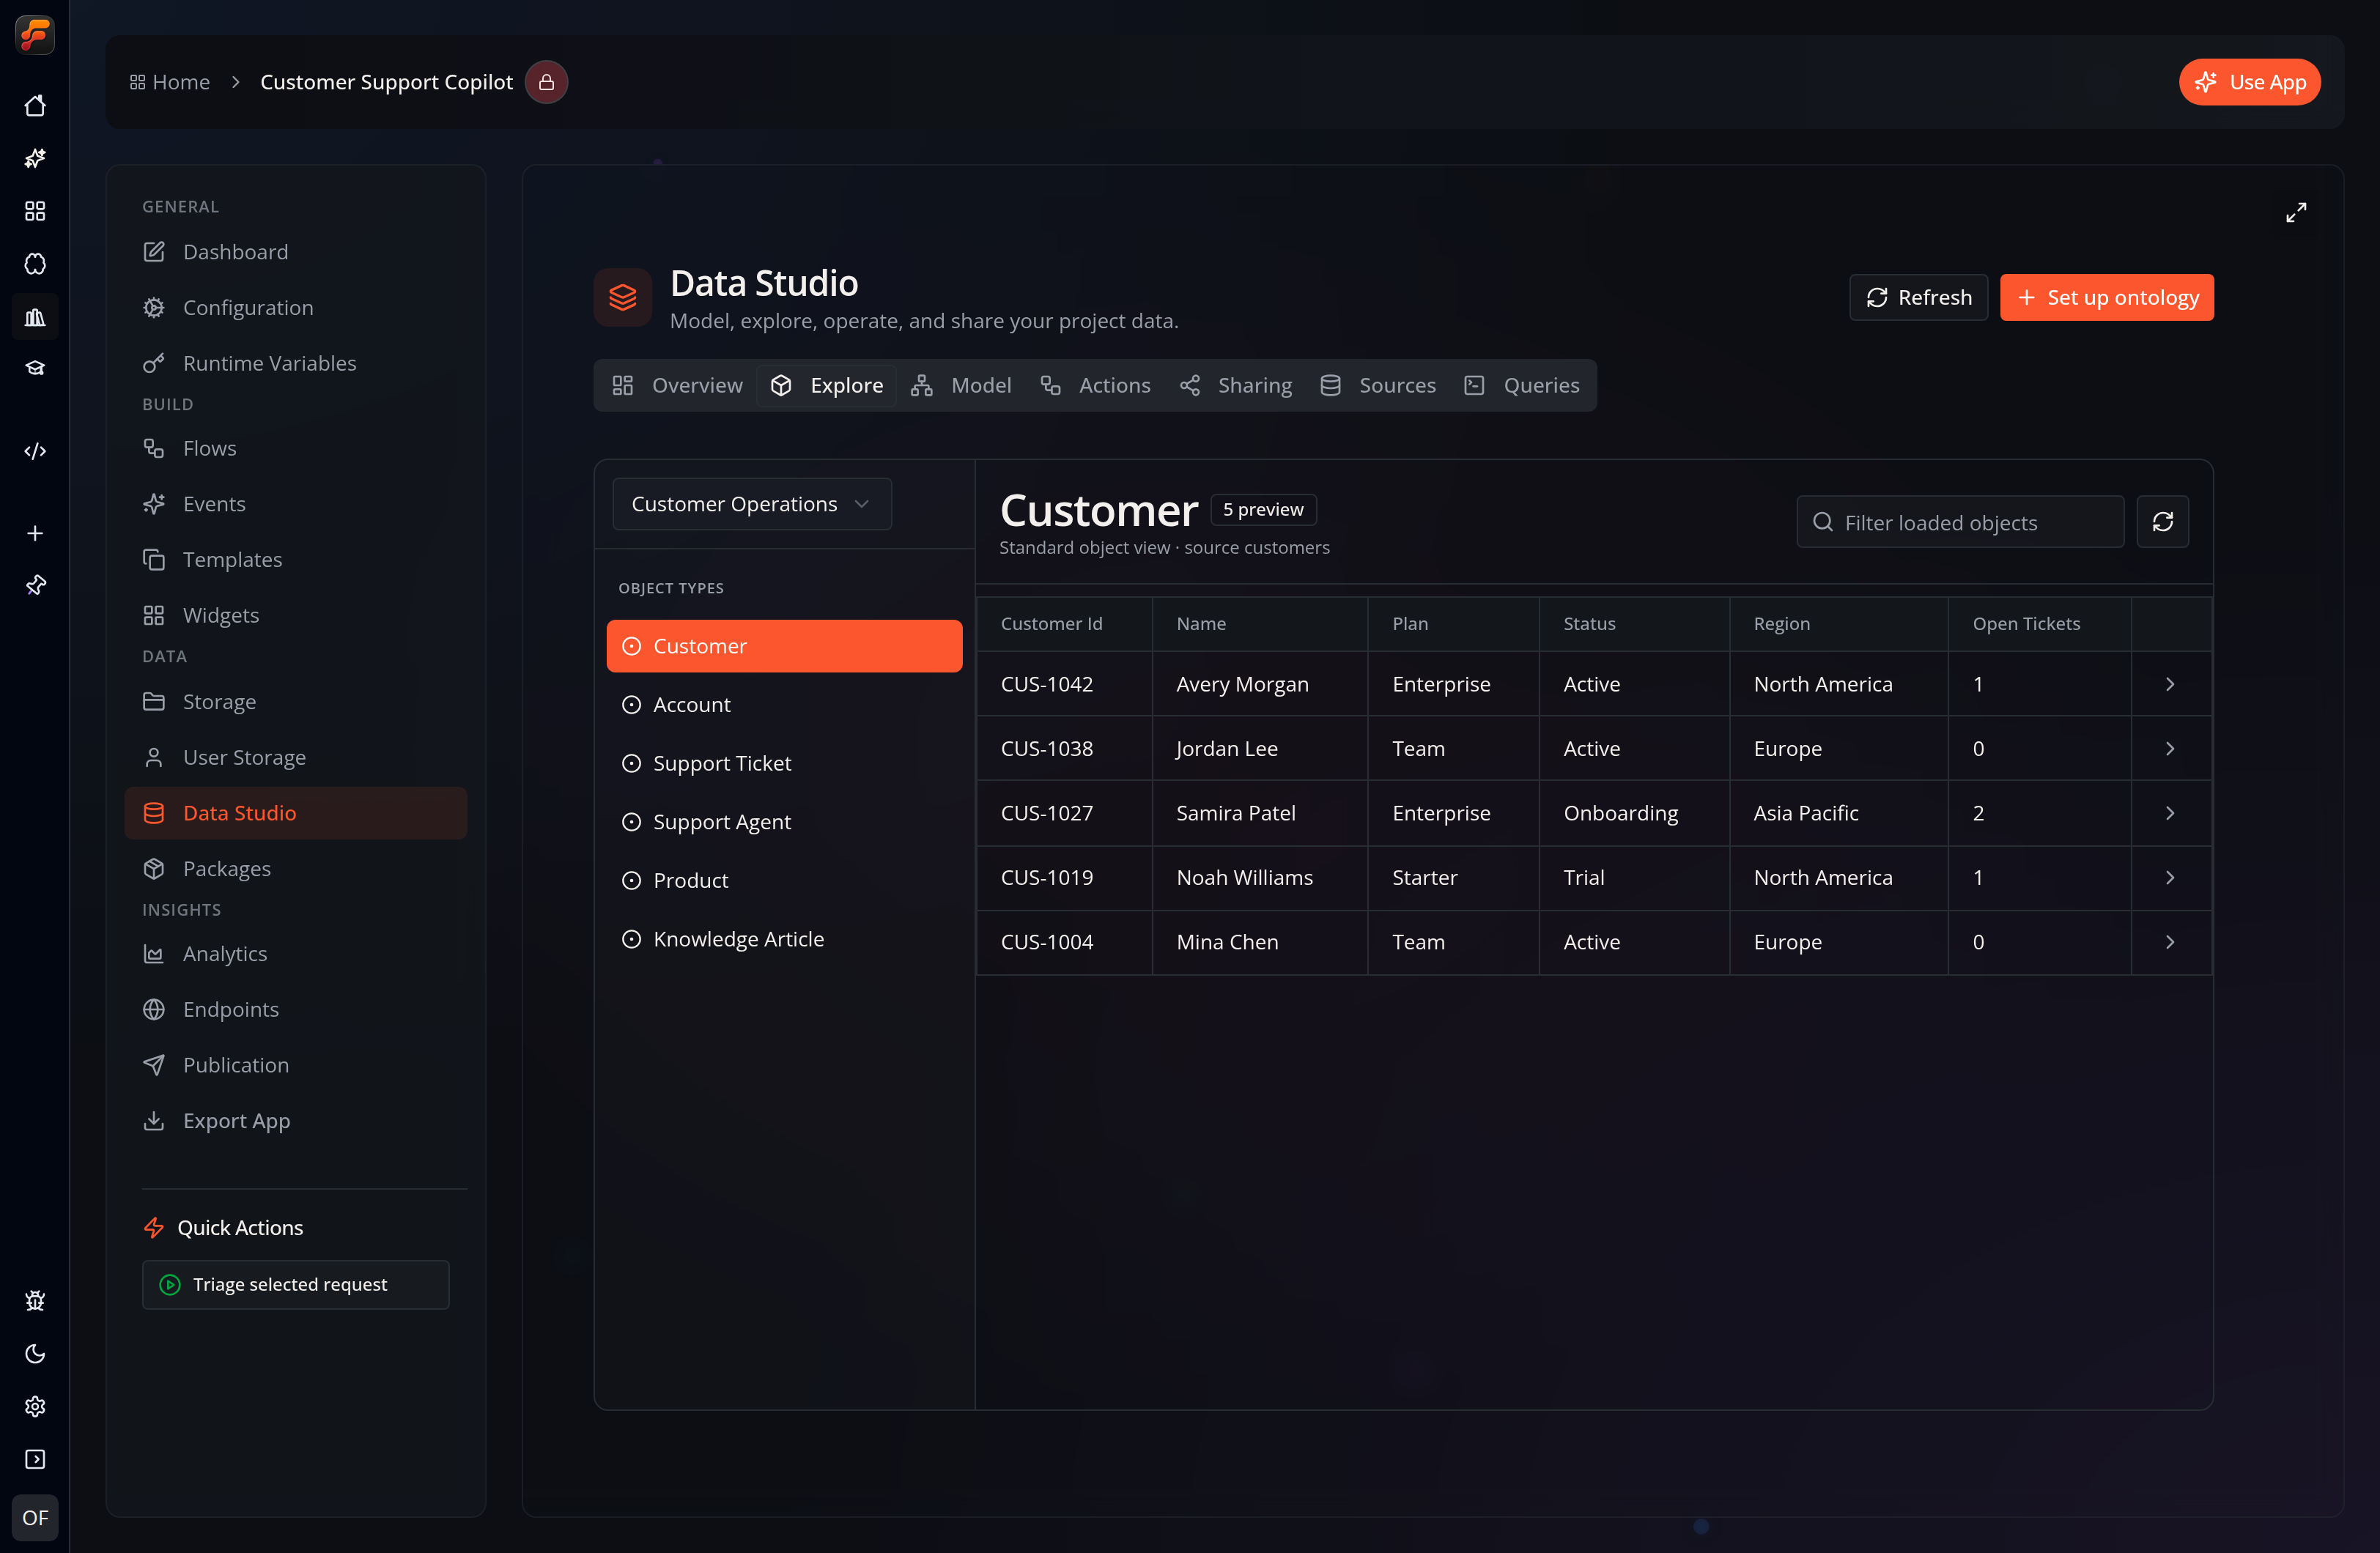This screenshot has height=1553, width=2380.
Task: Switch to the Overview tab
Action: (x=678, y=386)
